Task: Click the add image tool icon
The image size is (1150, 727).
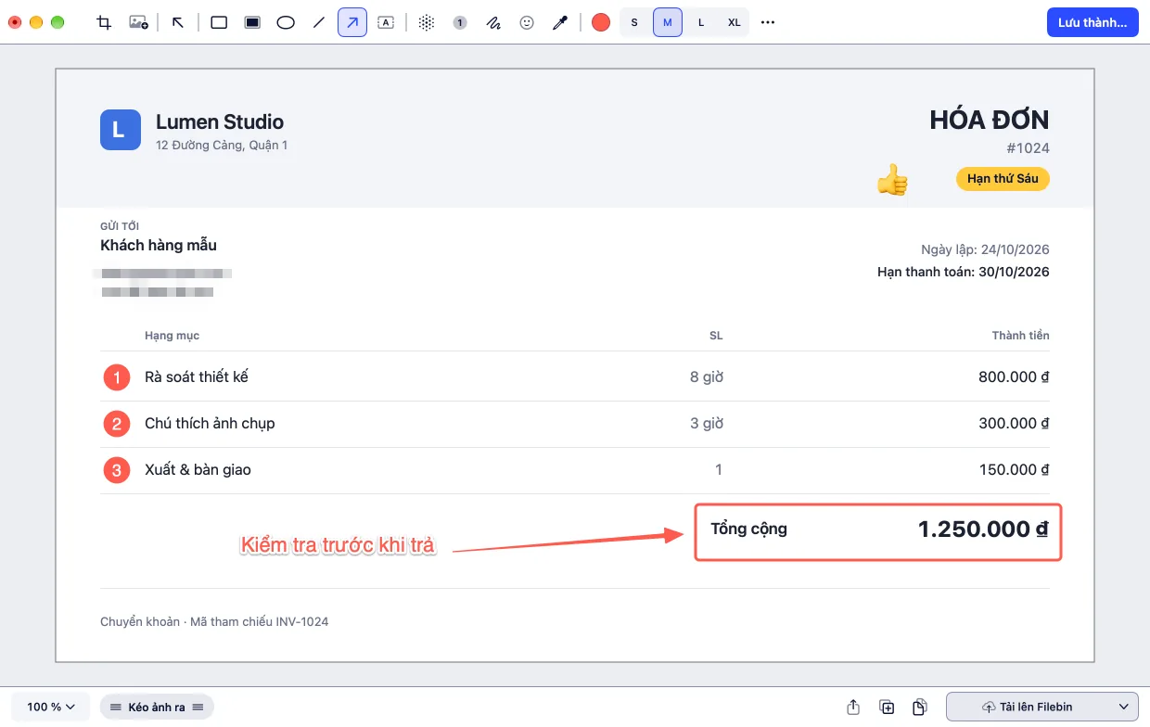Action: 138,22
